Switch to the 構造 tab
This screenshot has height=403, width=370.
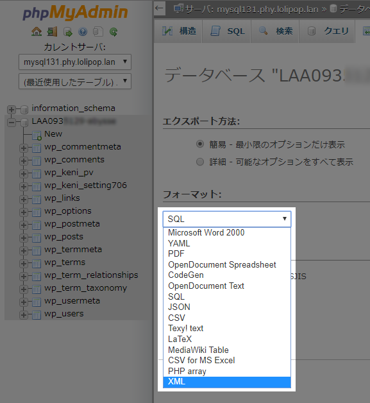click(179, 31)
